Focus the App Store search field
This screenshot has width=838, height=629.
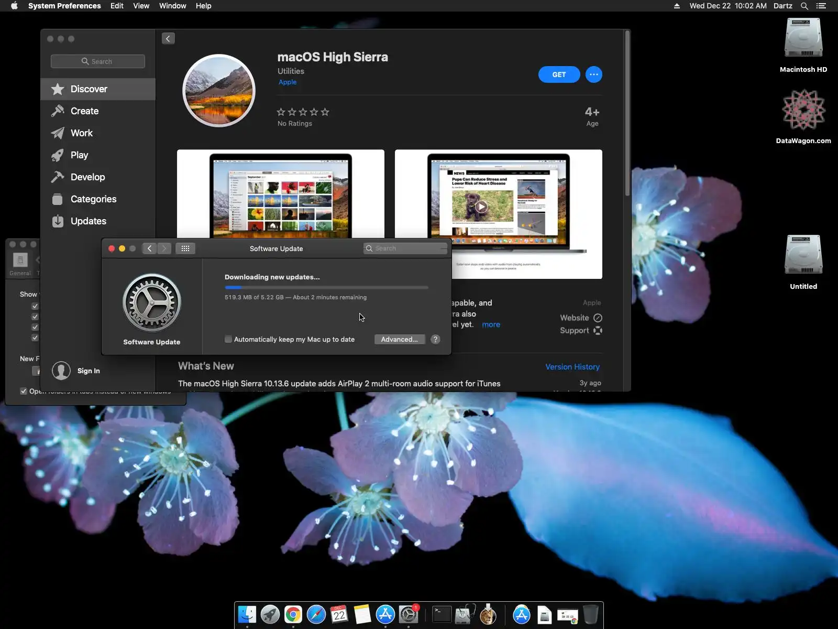click(98, 61)
